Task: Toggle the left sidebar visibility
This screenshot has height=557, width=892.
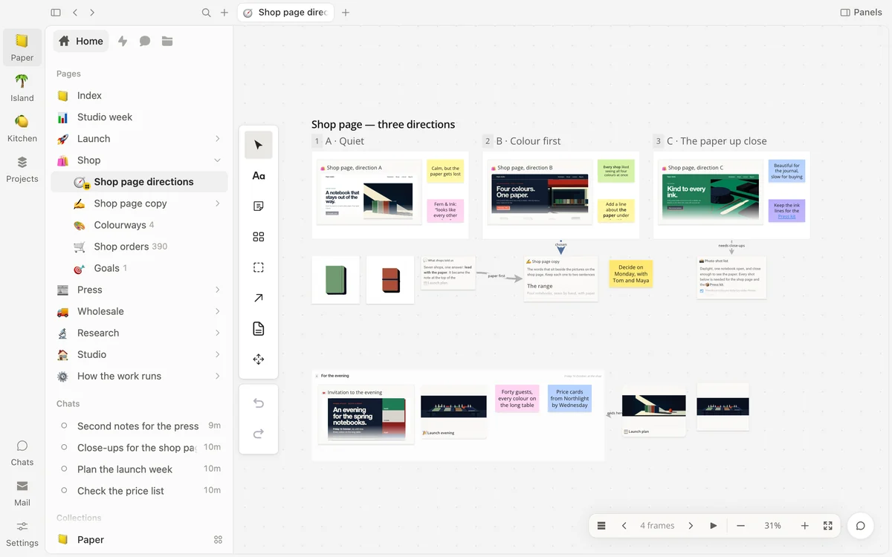Action: [56, 12]
